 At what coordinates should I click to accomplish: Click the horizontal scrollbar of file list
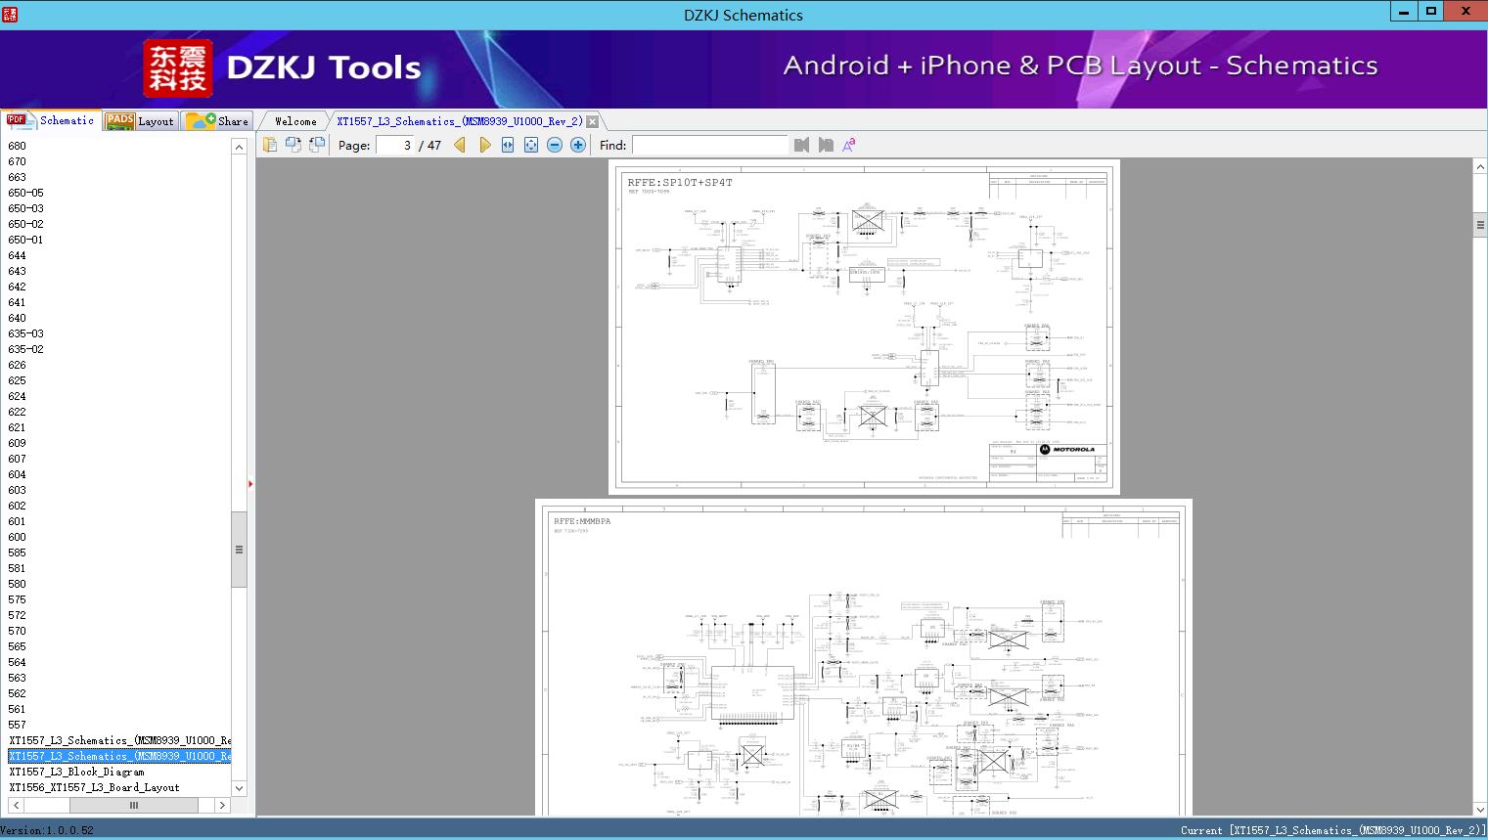[133, 805]
